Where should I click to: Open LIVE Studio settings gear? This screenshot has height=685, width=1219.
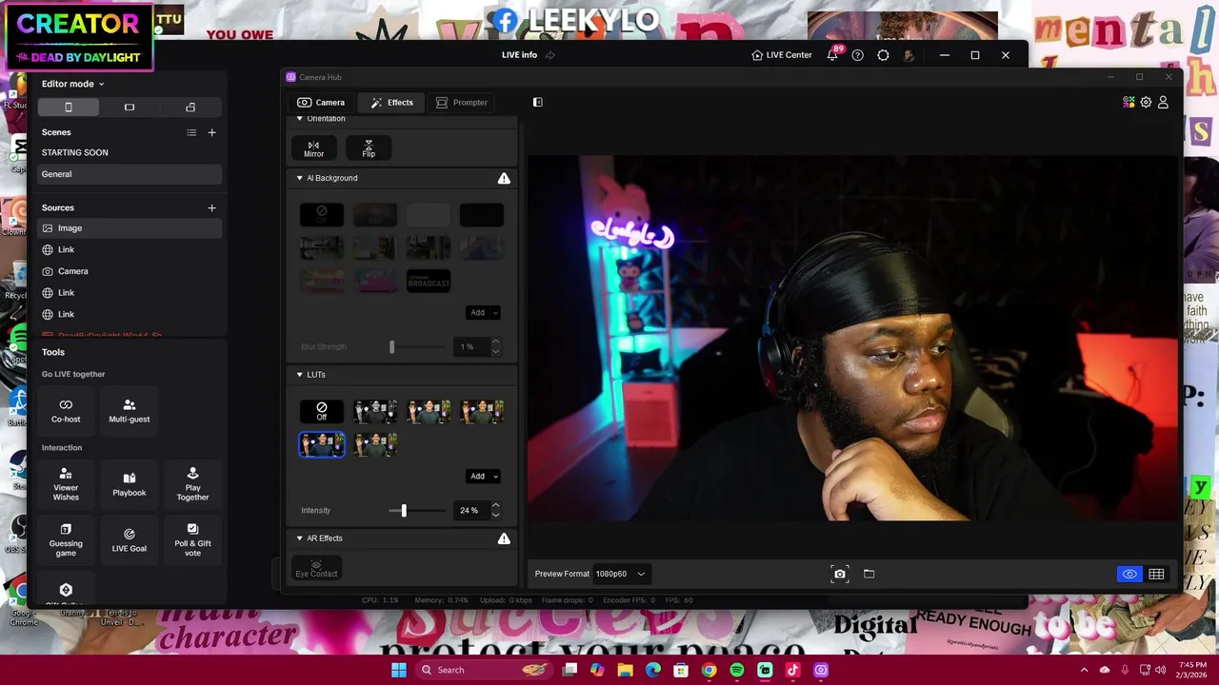click(x=883, y=55)
